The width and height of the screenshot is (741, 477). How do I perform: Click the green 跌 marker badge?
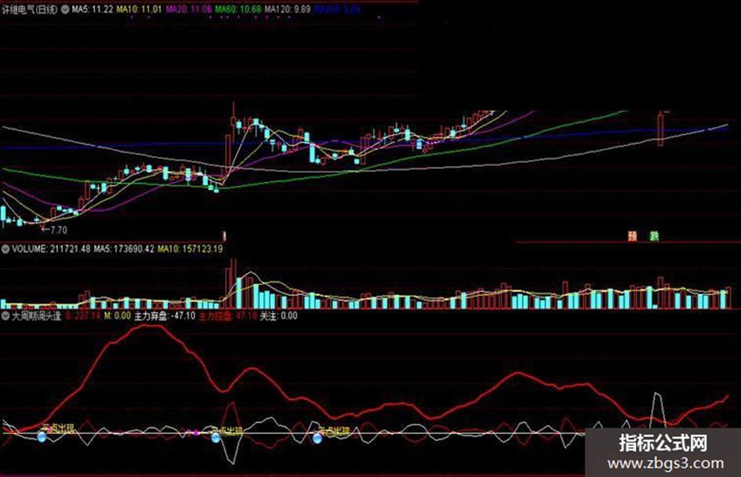coord(654,236)
